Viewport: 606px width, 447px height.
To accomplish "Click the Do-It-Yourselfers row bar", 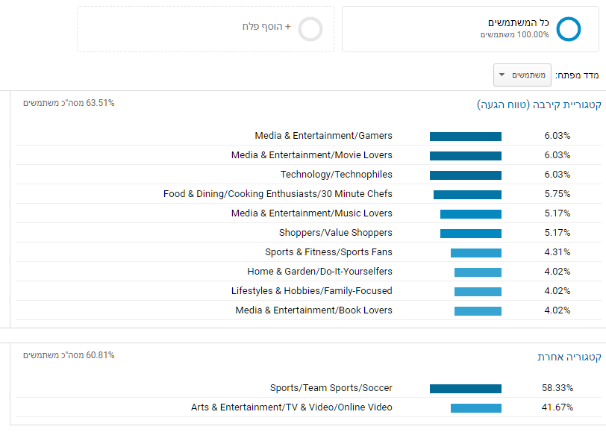I will tap(478, 272).
